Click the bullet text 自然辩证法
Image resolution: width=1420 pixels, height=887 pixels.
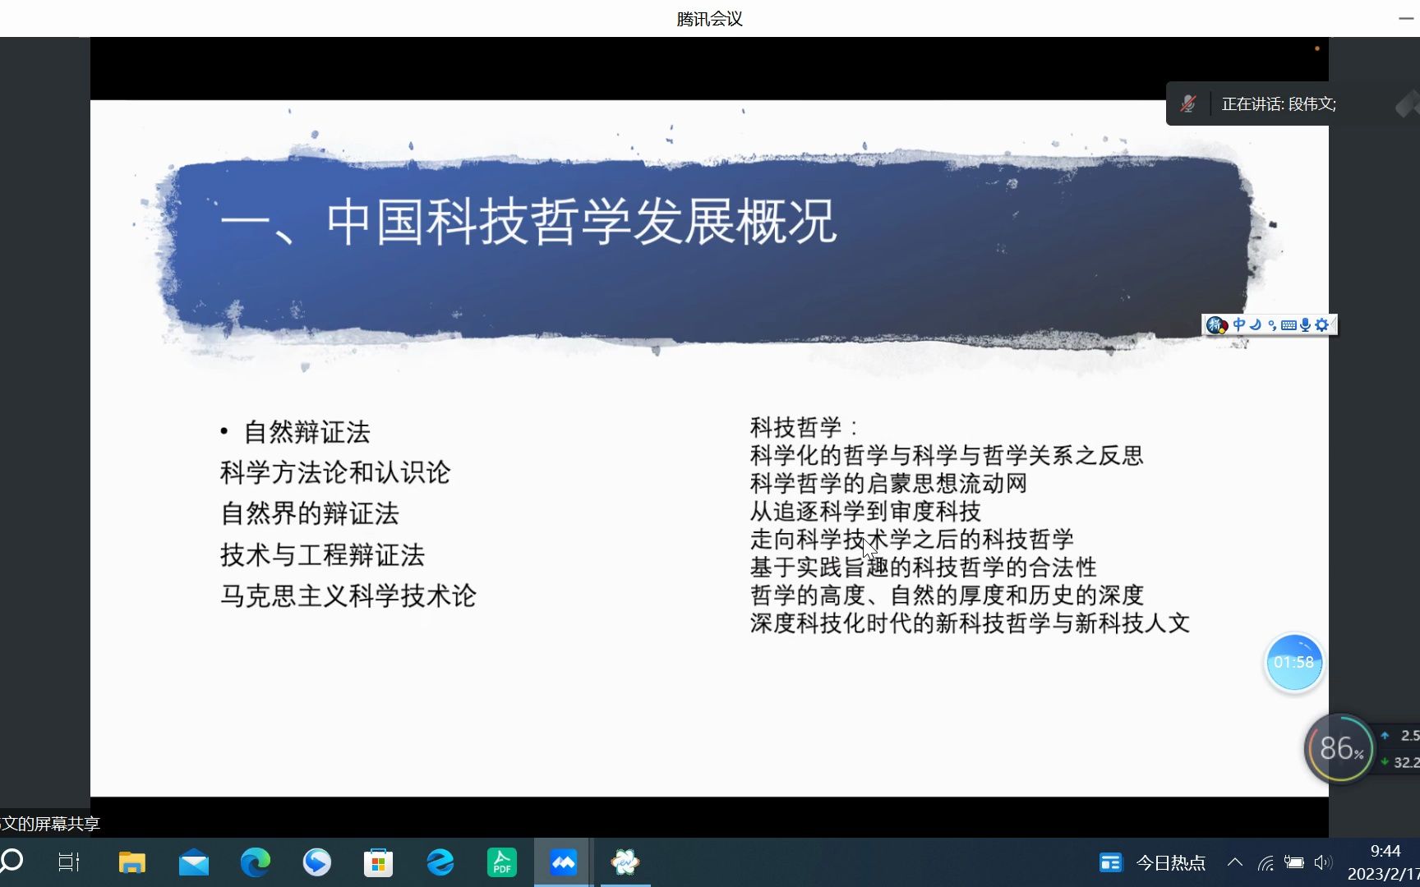(x=307, y=432)
